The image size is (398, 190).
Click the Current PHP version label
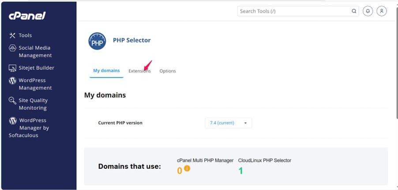tap(120, 123)
